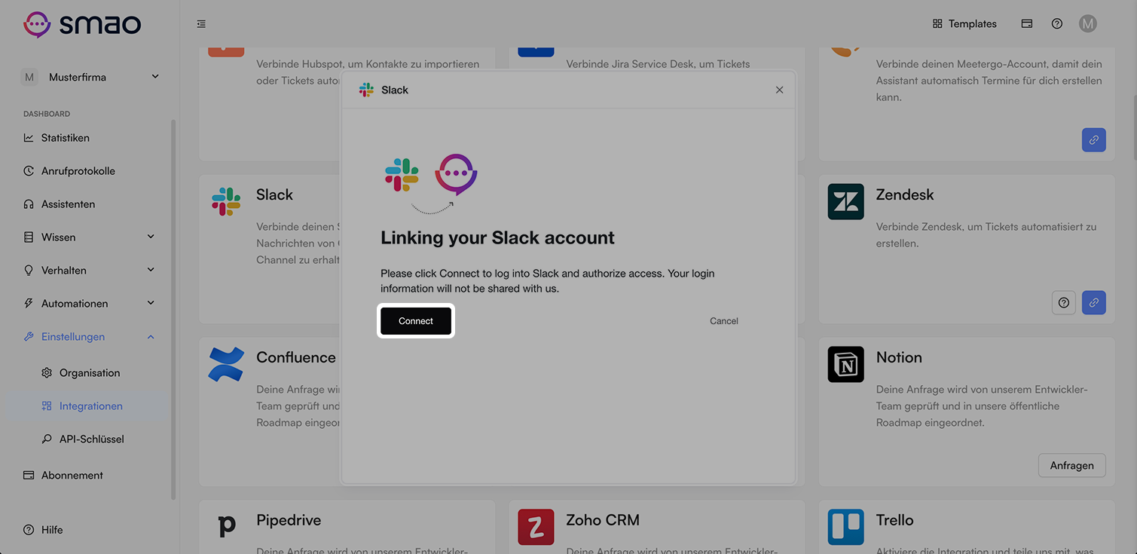The width and height of the screenshot is (1137, 554).
Task: Expand the Wissen section chevron
Action: tap(151, 237)
